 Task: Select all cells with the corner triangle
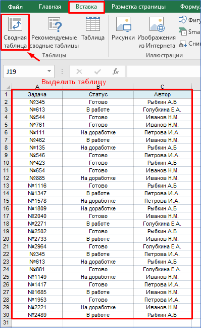coord(8,87)
